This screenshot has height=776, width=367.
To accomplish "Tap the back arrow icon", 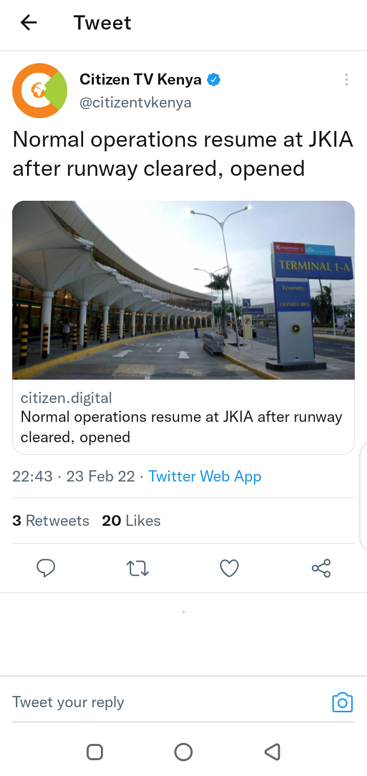I will point(29,22).
